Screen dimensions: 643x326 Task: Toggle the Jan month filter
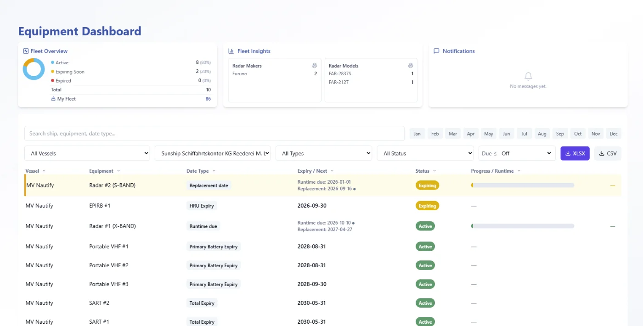click(417, 134)
